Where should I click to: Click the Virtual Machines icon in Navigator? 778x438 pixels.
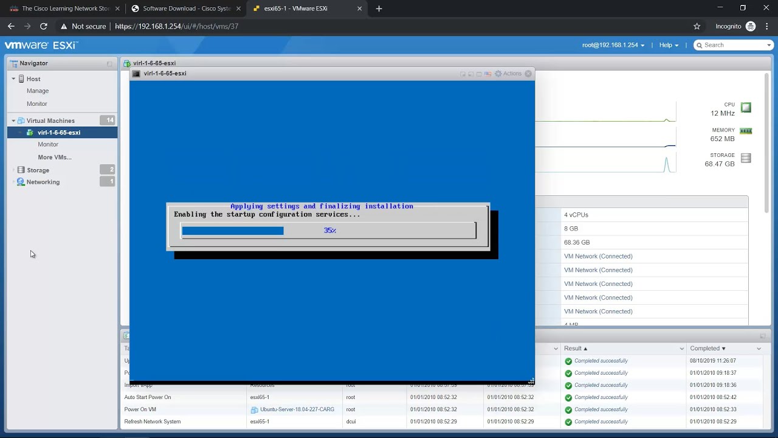21,120
